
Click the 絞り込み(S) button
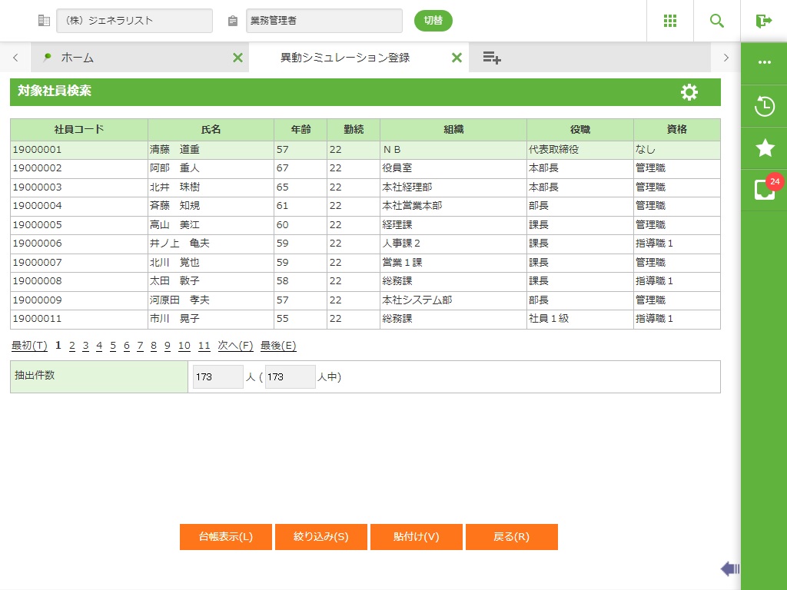pyautogui.click(x=321, y=537)
